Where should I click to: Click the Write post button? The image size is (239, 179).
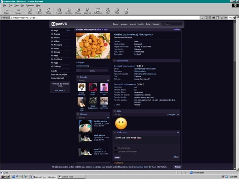click(x=117, y=158)
